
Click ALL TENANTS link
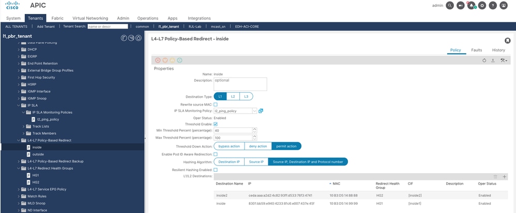coord(17,26)
